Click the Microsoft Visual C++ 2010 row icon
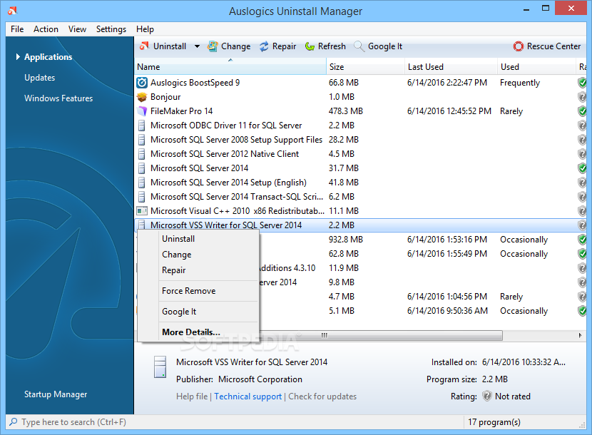Image resolution: width=592 pixels, height=435 pixels. coord(142,210)
